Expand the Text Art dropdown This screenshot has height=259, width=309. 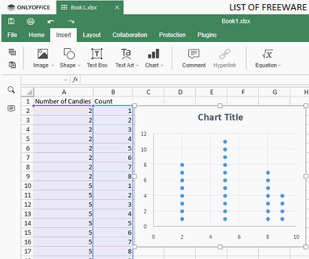[137, 65]
